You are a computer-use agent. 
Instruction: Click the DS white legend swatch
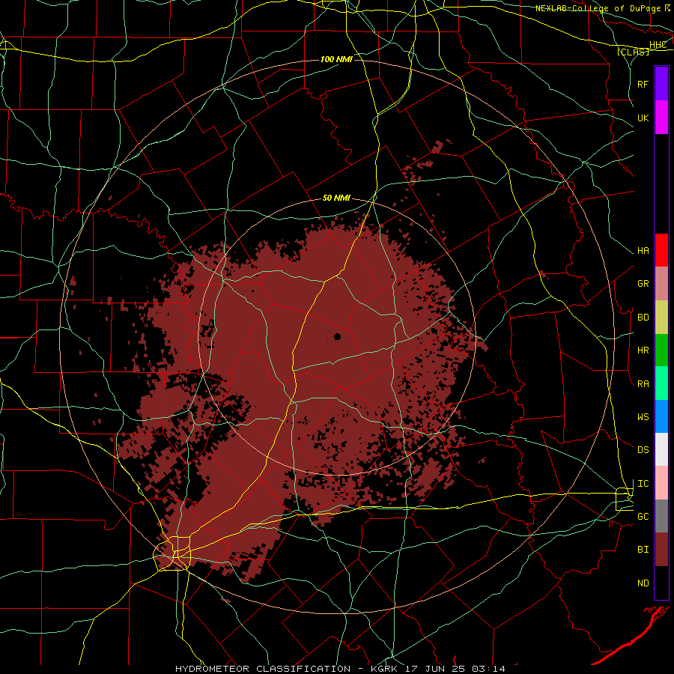click(661, 449)
